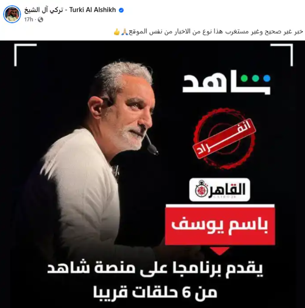Open the 17h post timestamp
This screenshot has height=308, width=305.
(x=28, y=20)
